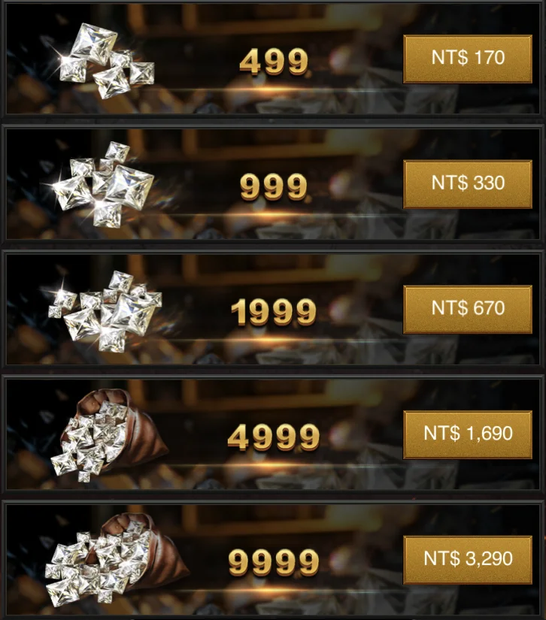Select the golden 999 amount text
Screen dimensions: 546x620
pos(274,186)
